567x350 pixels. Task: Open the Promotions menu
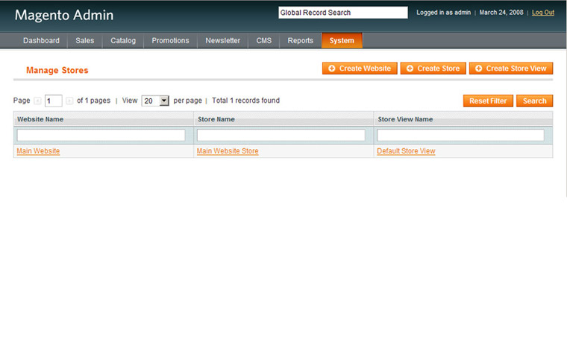(x=170, y=40)
